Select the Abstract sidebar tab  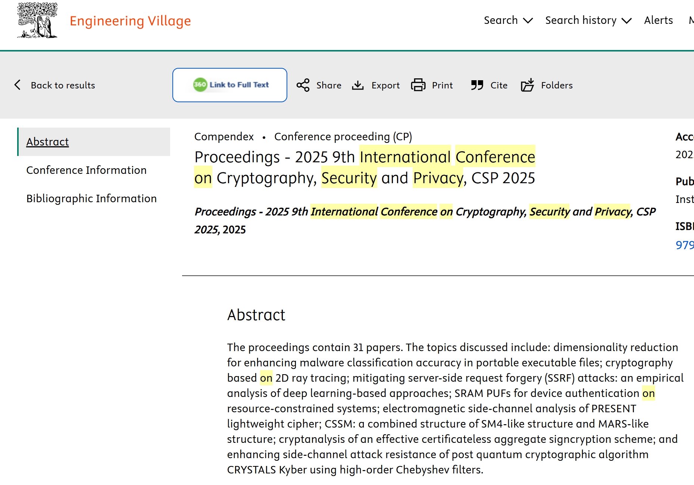(48, 142)
